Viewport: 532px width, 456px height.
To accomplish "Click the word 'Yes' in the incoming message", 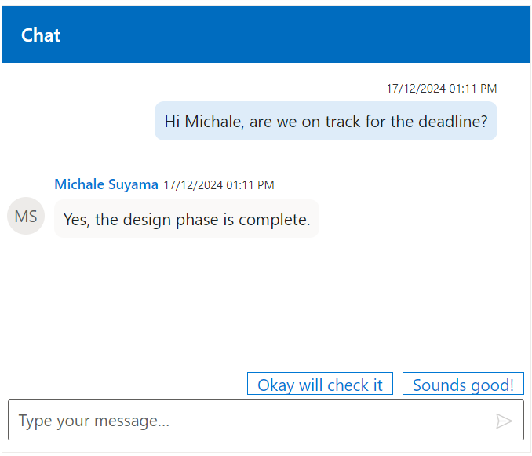I will [x=76, y=219].
